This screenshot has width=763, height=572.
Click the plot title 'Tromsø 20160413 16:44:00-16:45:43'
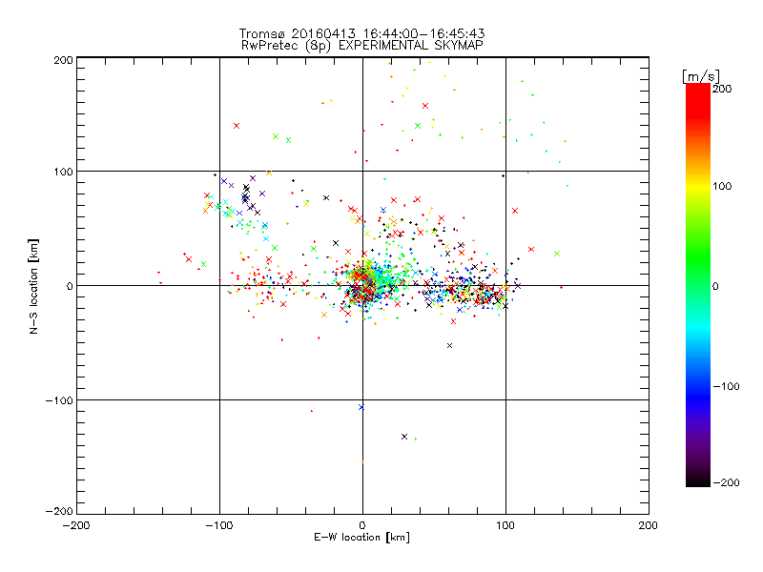pos(361,33)
